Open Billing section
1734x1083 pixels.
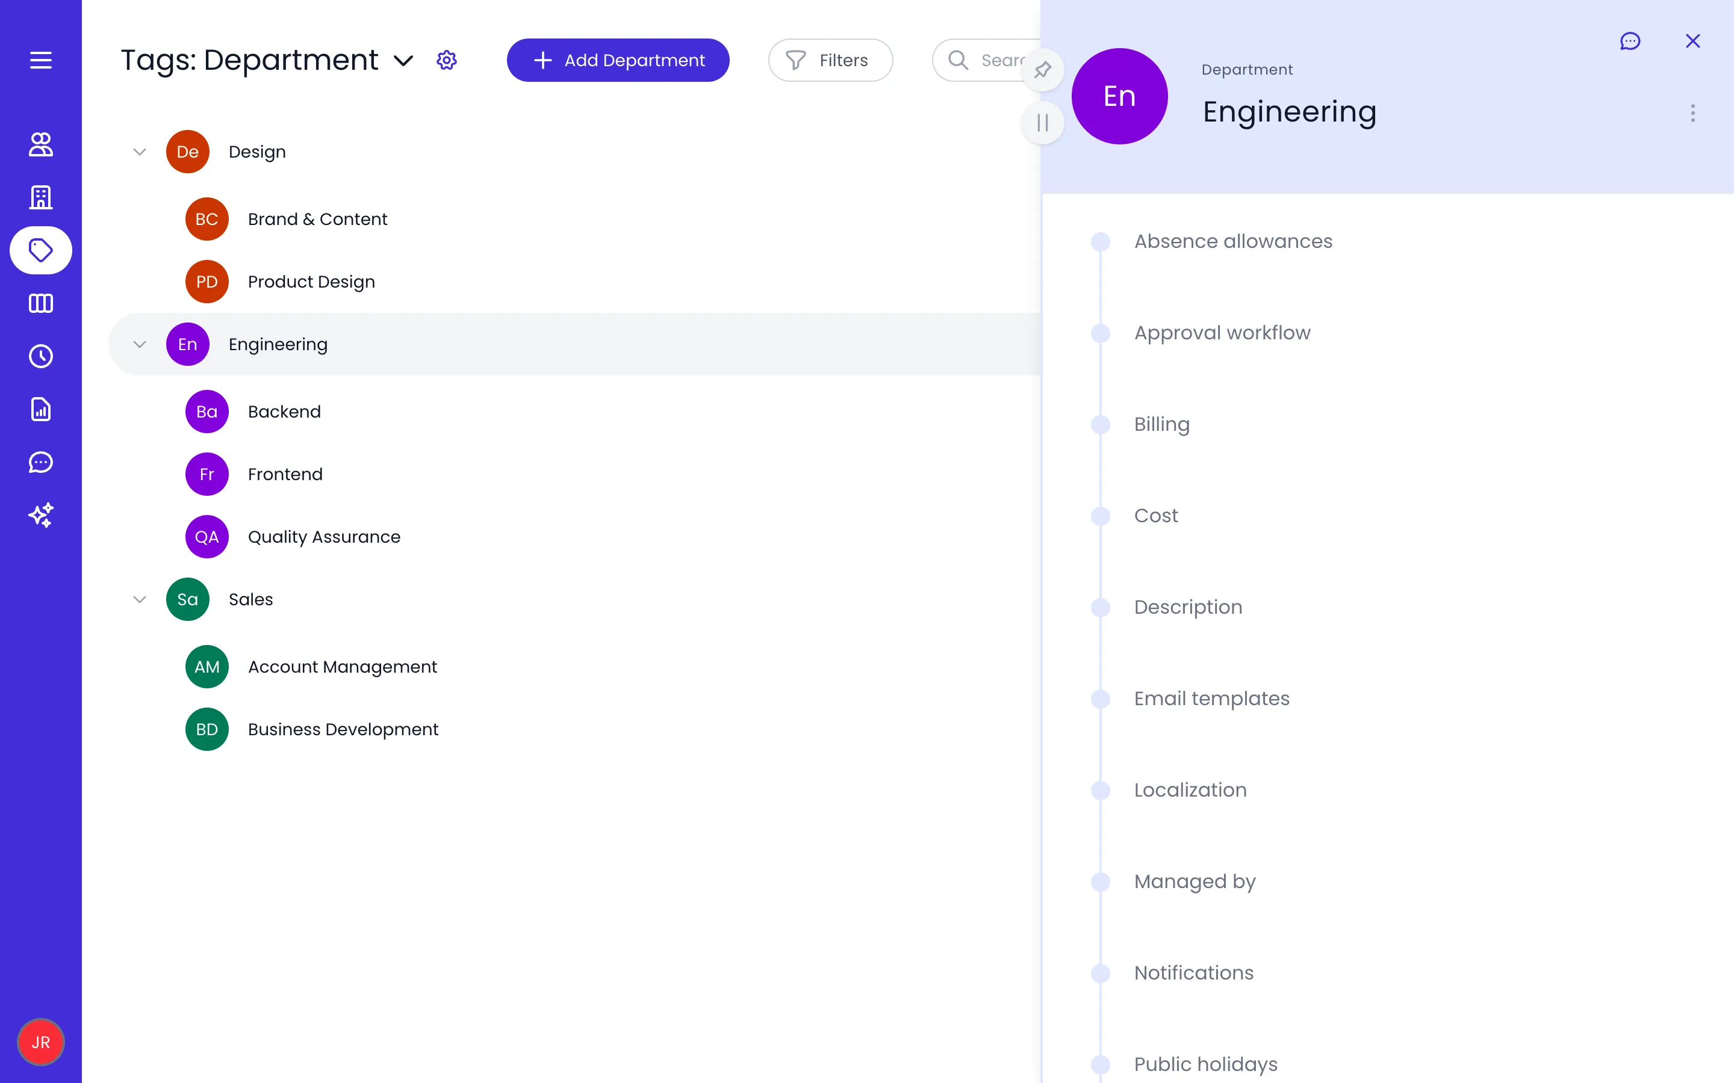point(1161,425)
